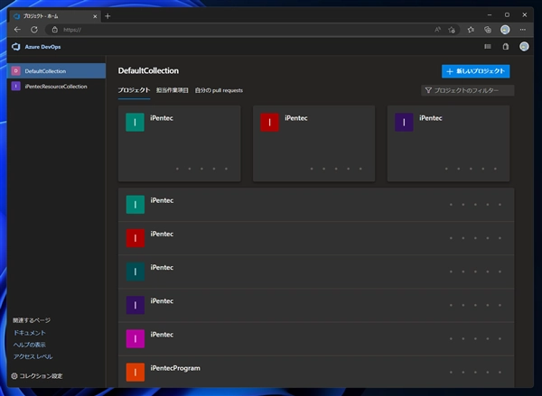Open the browser Favorites list icon
This screenshot has width=542, height=396.
(x=471, y=30)
